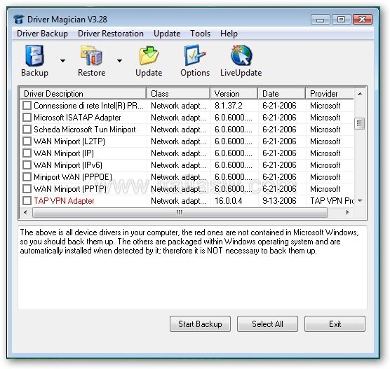Check the Microsoft ISATAP Adapter box
This screenshot has height=369, width=390.
[27, 117]
